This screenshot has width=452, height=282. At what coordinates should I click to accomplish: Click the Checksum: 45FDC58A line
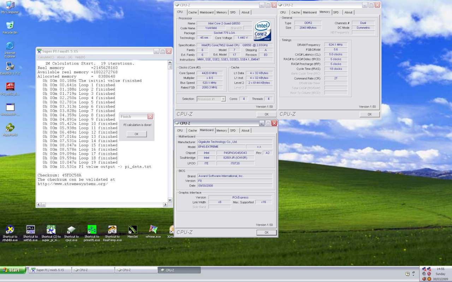coord(59,175)
